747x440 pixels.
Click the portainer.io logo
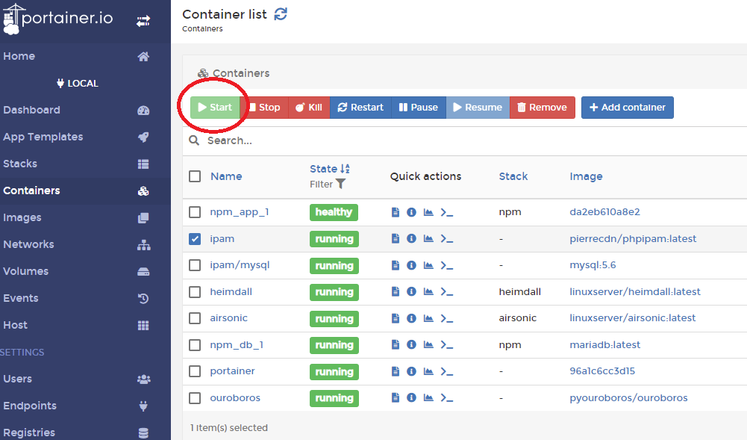[x=57, y=19]
